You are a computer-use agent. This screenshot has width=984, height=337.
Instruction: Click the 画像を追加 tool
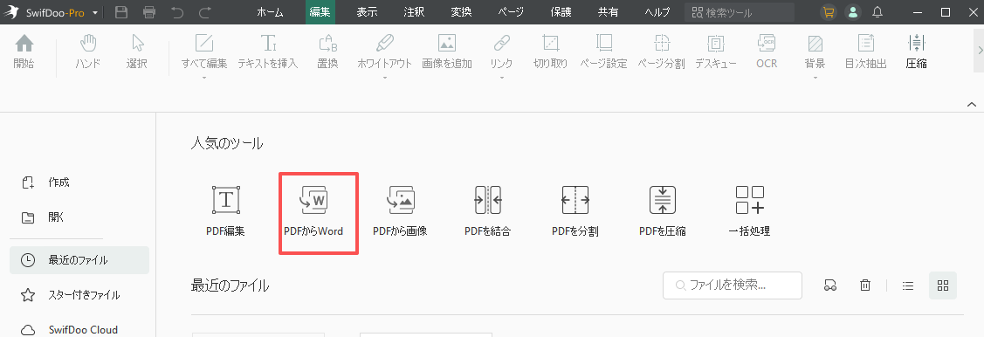pyautogui.click(x=447, y=52)
